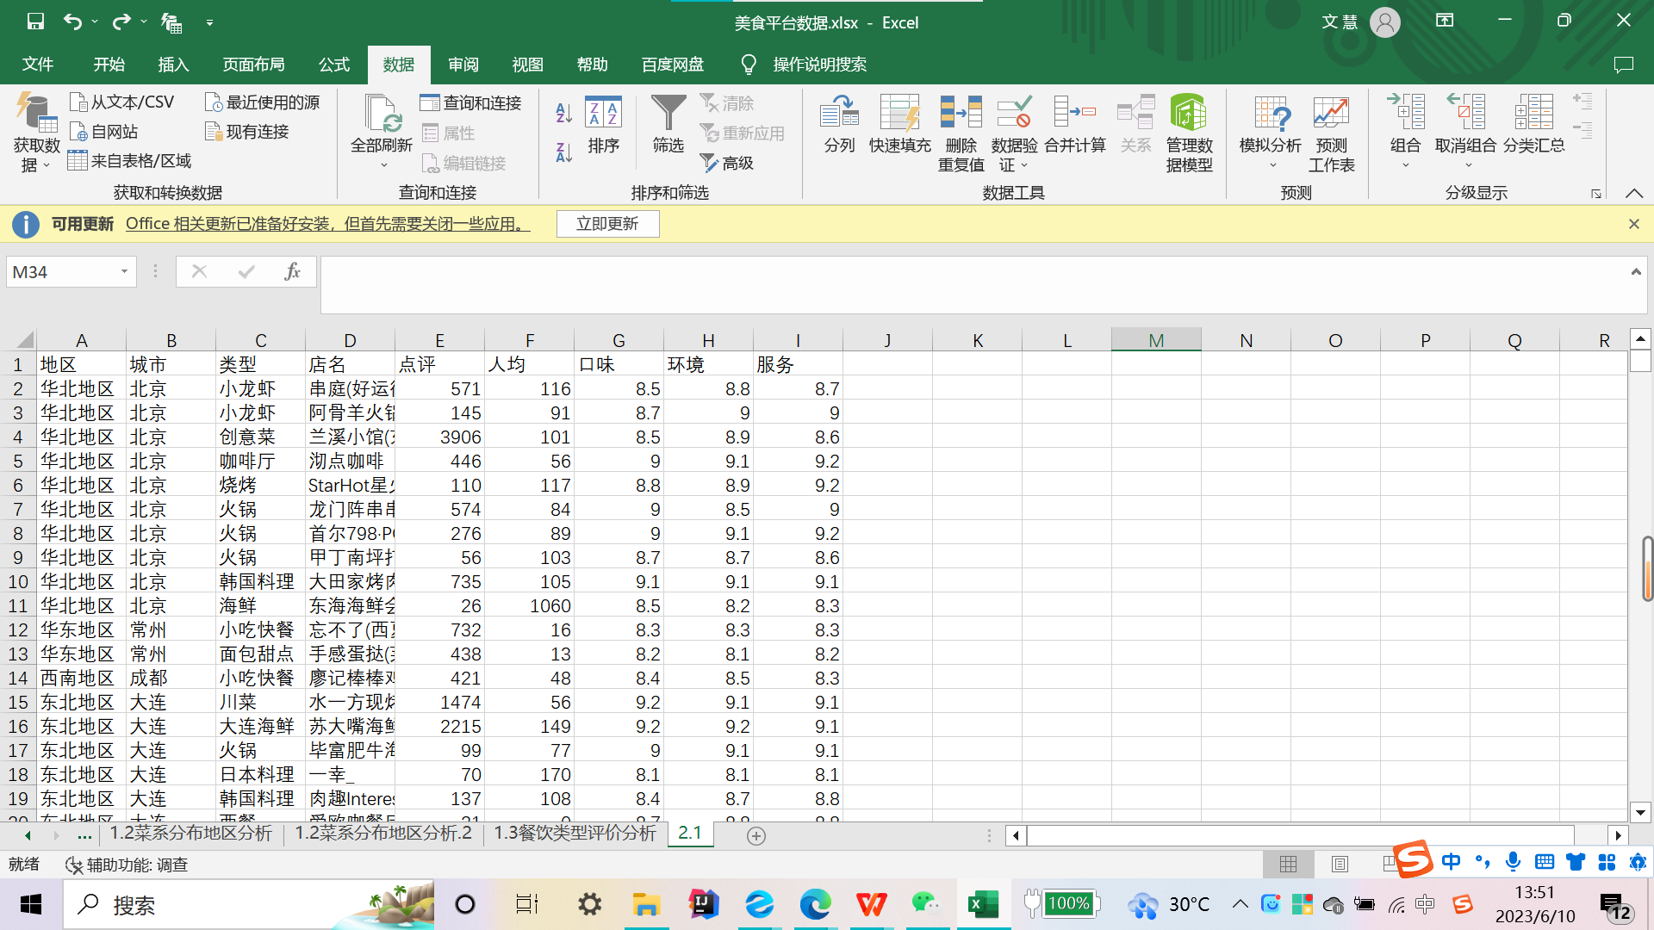Collapse the ribbon with chevron arrow
This screenshot has width=1654, height=930.
(1633, 194)
